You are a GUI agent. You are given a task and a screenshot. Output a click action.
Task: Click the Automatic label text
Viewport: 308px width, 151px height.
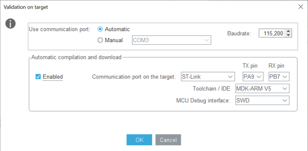[117, 29]
